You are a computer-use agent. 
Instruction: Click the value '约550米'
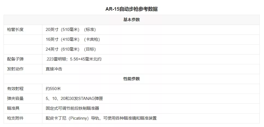53,89
